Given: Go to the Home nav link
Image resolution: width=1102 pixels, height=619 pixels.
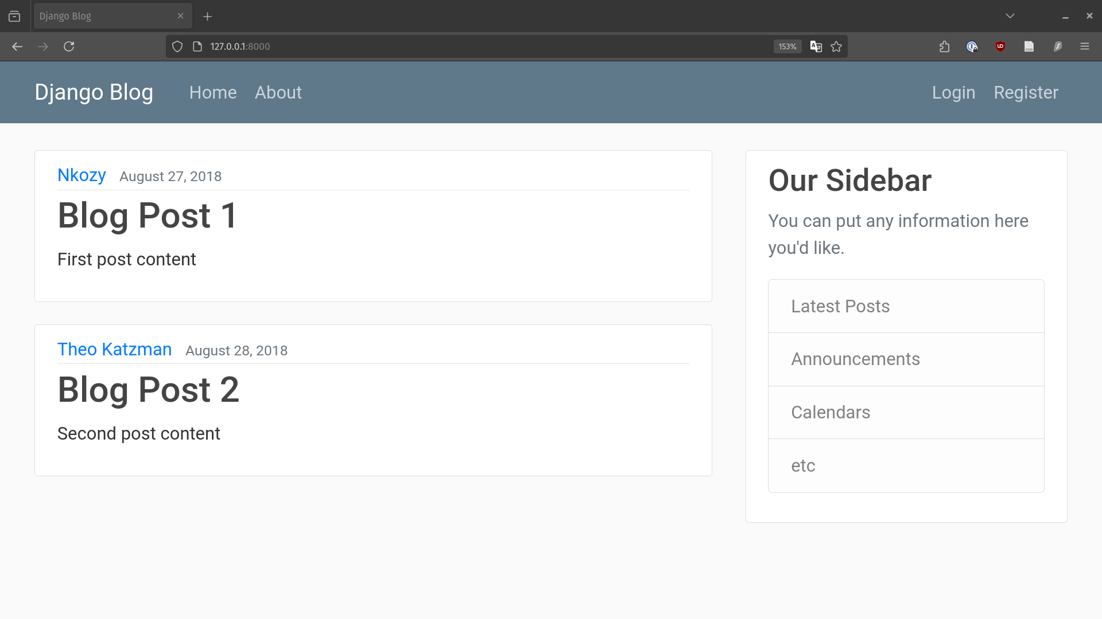Looking at the screenshot, I should point(213,92).
